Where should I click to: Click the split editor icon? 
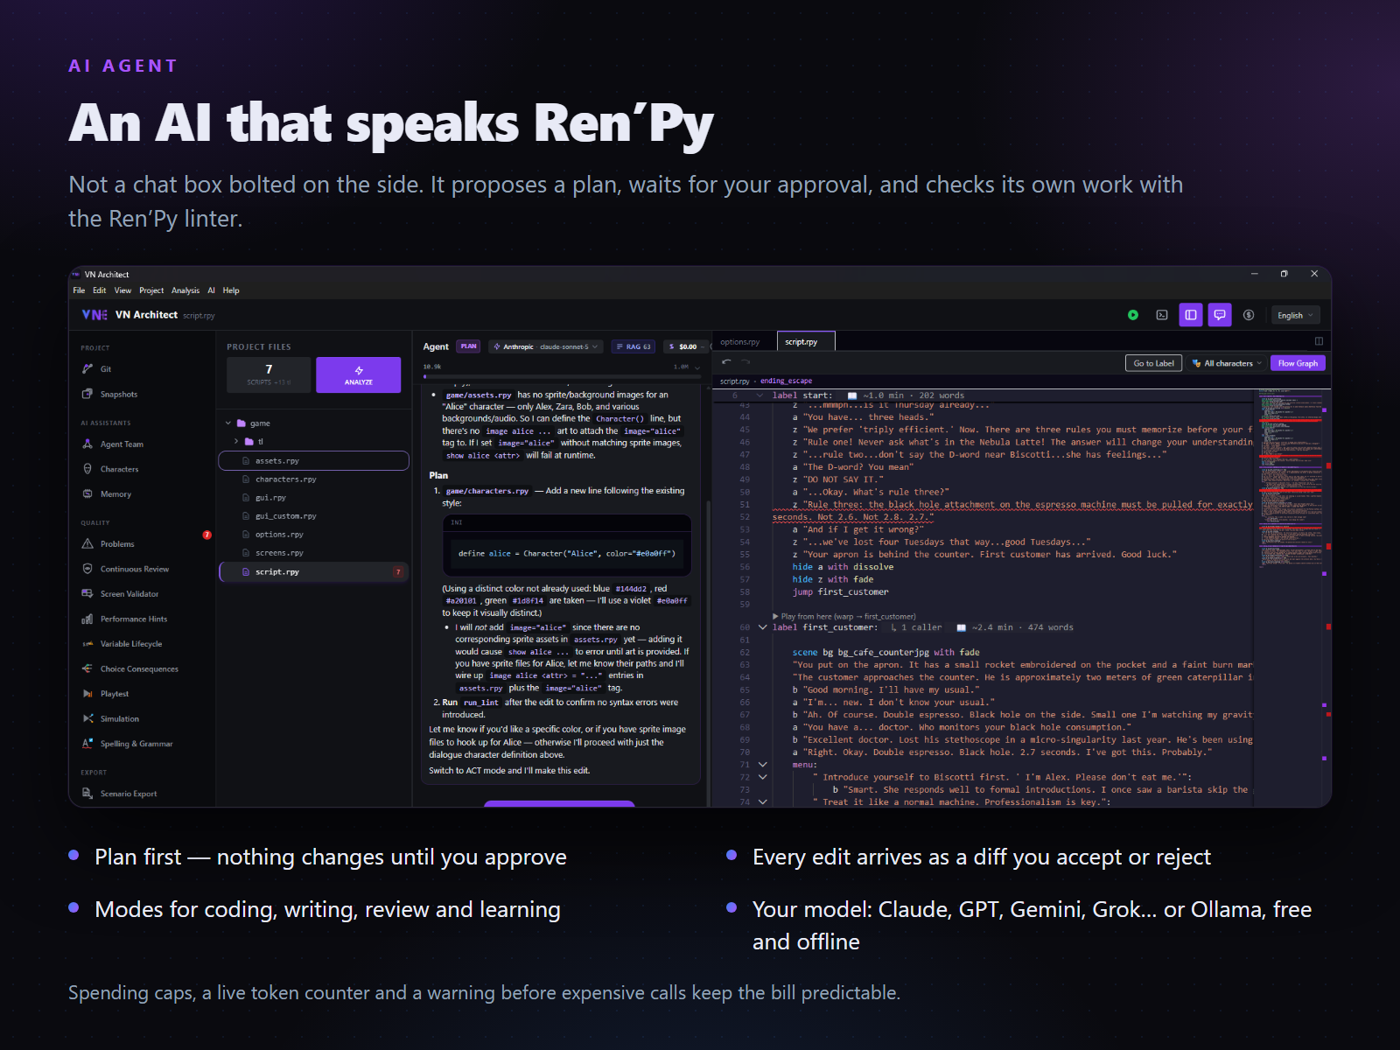(1319, 341)
